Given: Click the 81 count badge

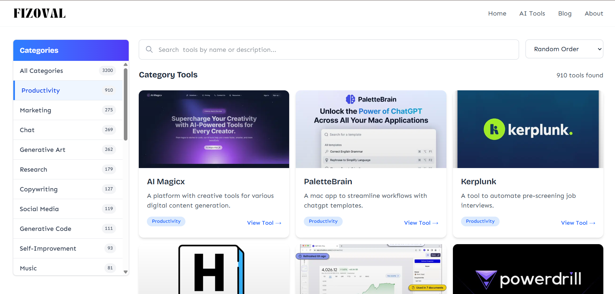Looking at the screenshot, I should 110,268.
